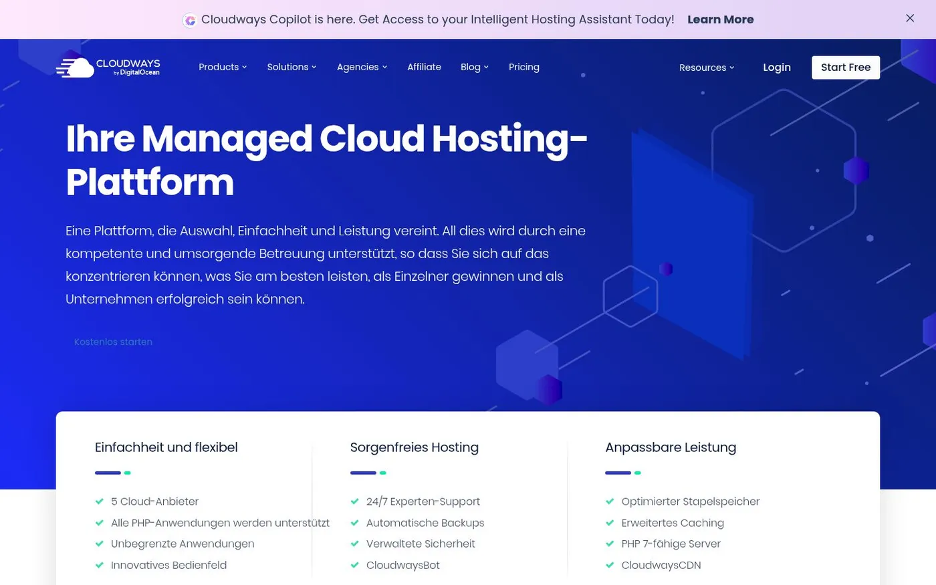The height and width of the screenshot is (585, 936).
Task: Click the text Optimierter Stapelspeicher
Action: coord(691,501)
